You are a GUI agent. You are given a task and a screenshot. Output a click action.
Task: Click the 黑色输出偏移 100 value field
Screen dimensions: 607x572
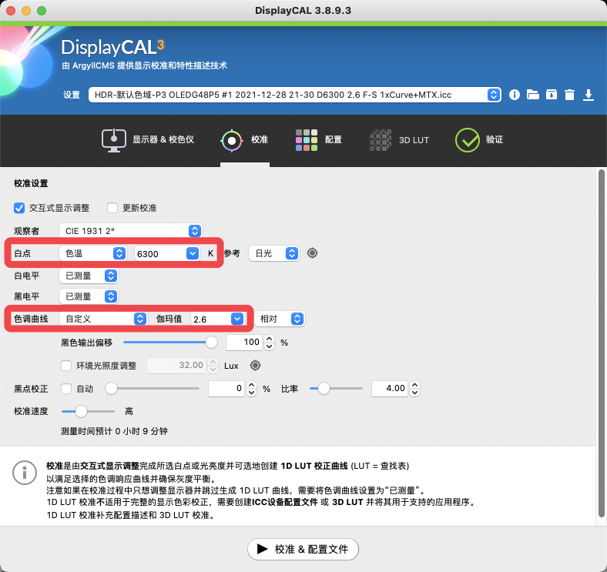click(244, 342)
